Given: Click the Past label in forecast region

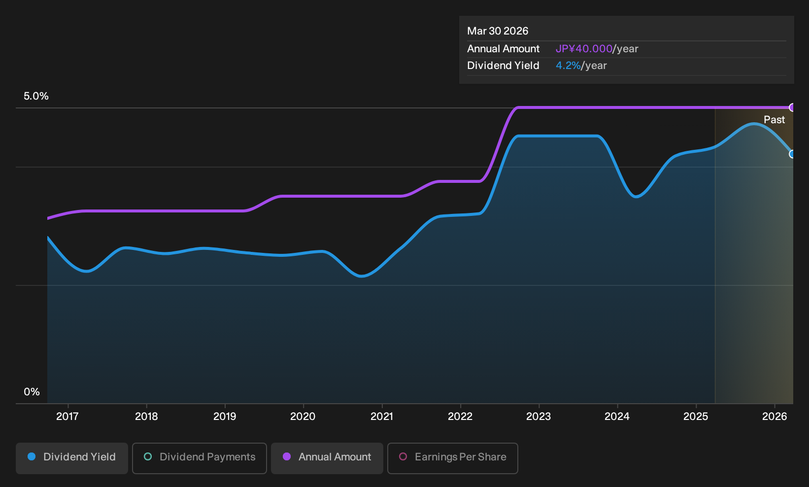Looking at the screenshot, I should (x=774, y=120).
